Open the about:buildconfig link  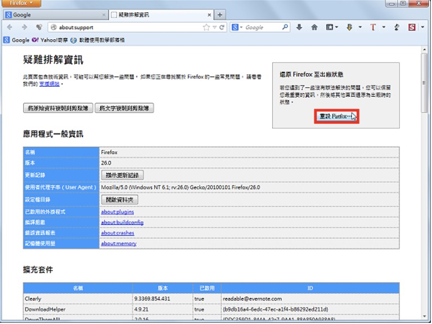coord(122,222)
